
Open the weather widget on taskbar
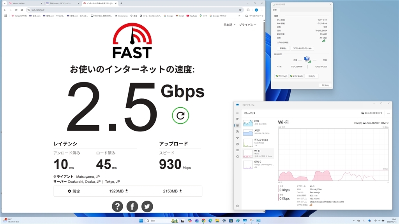pyautogui.click(x=11, y=220)
